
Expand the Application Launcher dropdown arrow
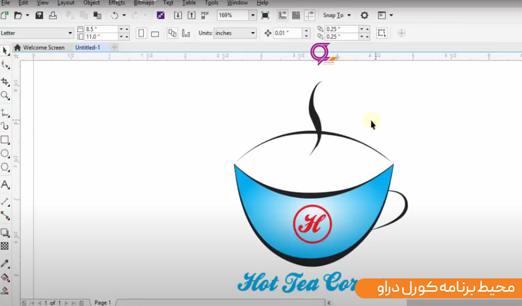pyautogui.click(x=391, y=15)
